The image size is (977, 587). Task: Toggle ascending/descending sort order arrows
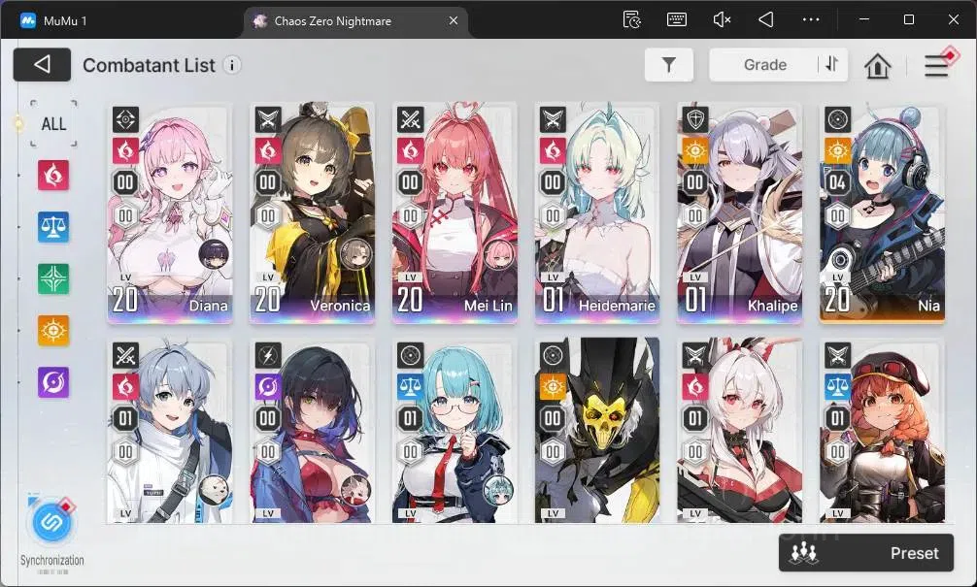click(832, 64)
